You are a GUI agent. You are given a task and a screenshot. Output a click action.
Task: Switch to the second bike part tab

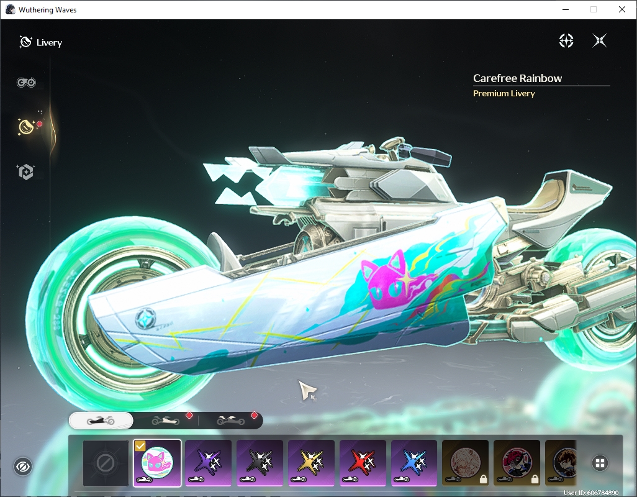(166, 421)
